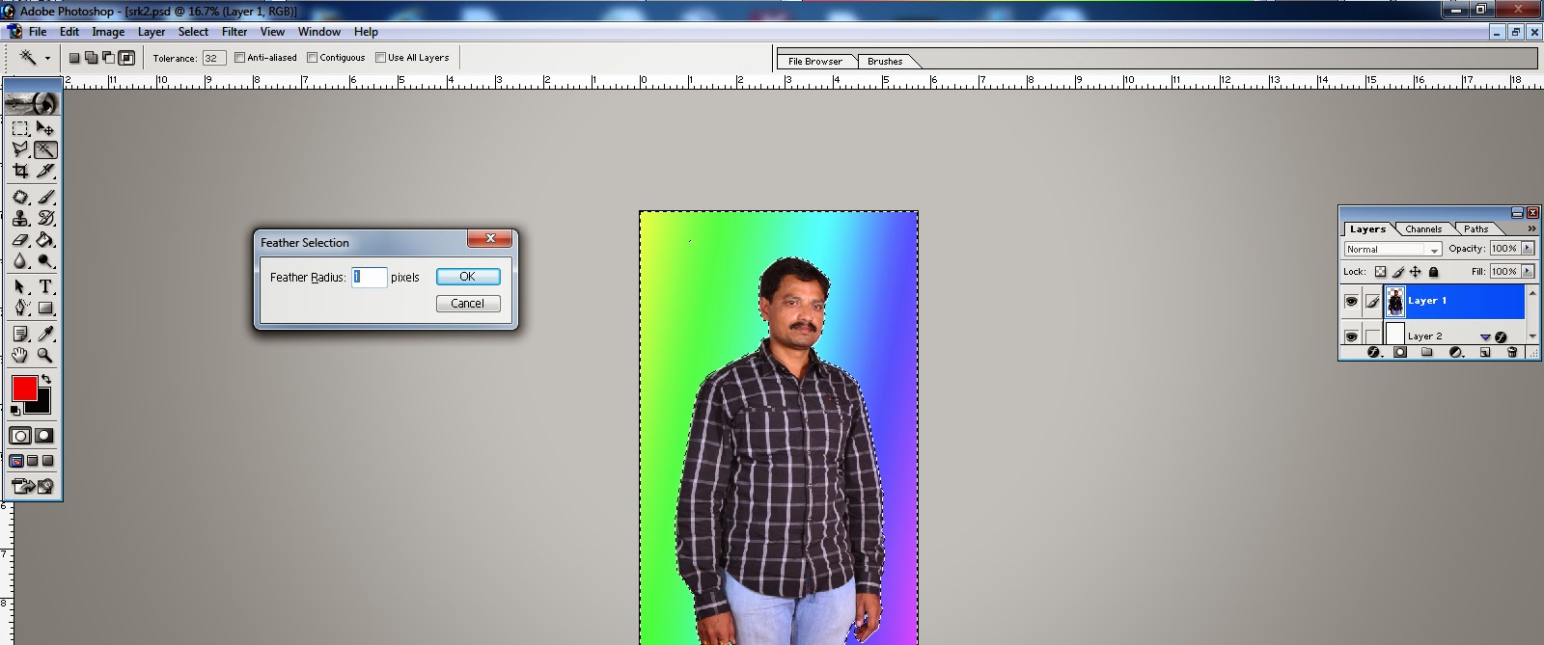Reset to default foreground and background colors
The width and height of the screenshot is (1544, 645).
click(15, 411)
